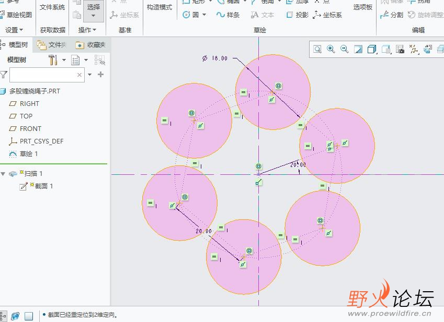Click the plus add-filter icon
444x322 pixels.
pos(100,75)
